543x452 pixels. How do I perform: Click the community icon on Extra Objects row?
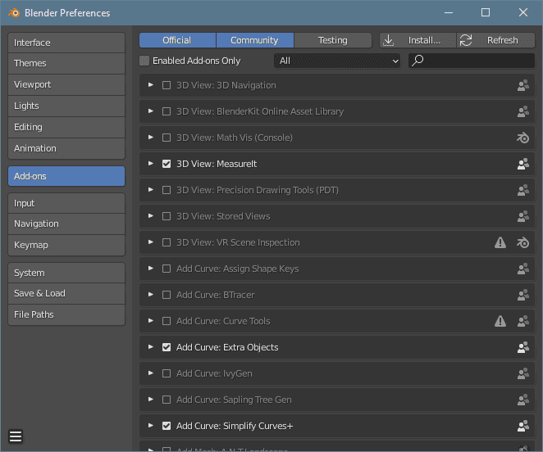click(x=522, y=347)
